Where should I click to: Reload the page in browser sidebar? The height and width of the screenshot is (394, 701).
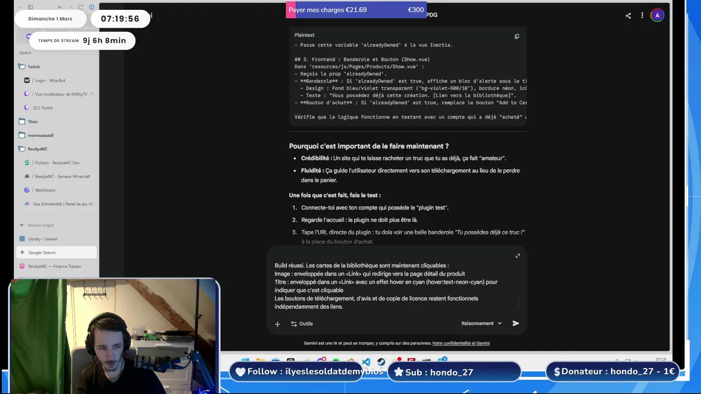tap(81, 7)
